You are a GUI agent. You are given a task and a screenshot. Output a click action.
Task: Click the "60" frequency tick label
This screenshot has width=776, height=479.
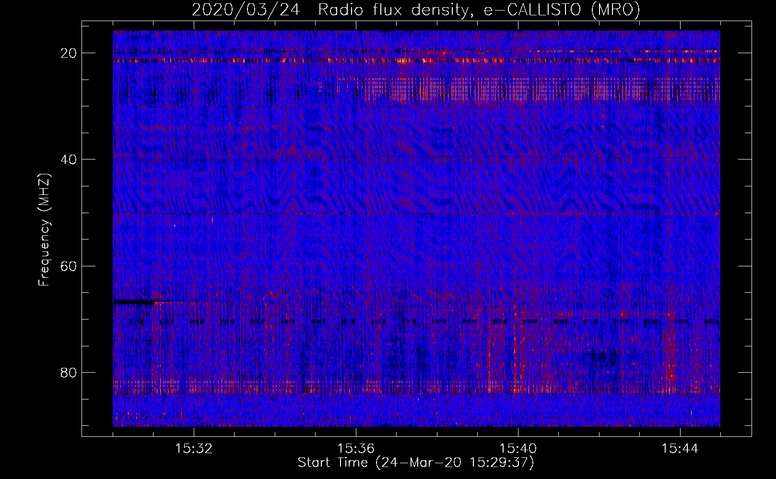coord(69,266)
